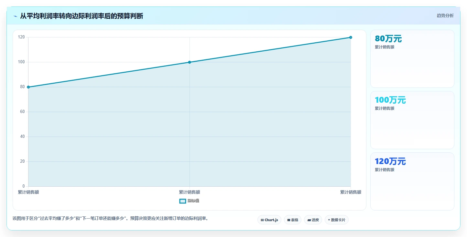Select the 100万元 data card
The width and height of the screenshot is (467, 237).
click(412, 120)
